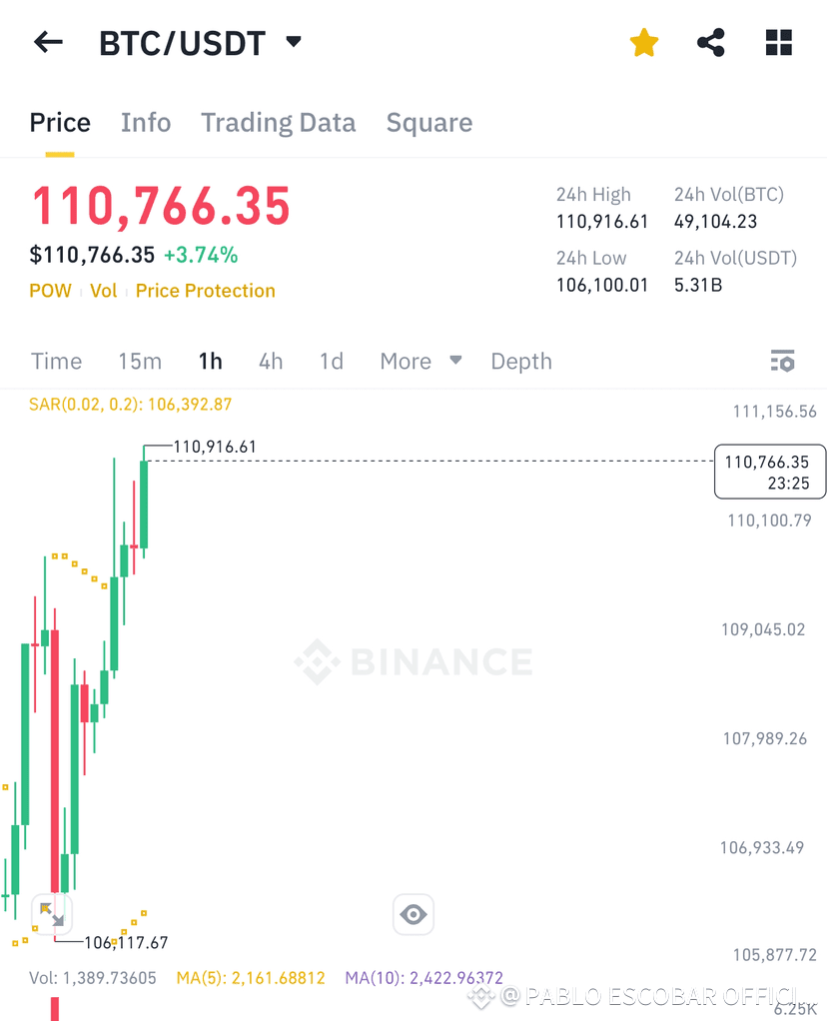Open chart indicator settings icon

783,361
